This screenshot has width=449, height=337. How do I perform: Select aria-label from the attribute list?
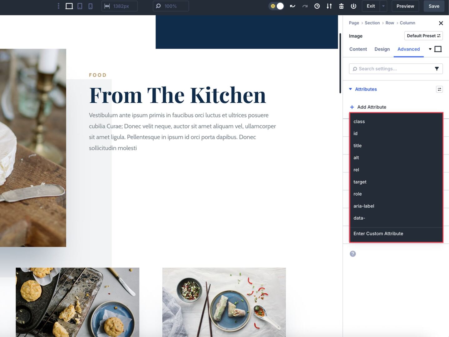click(364, 206)
